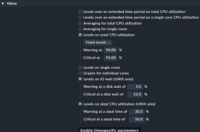The height and width of the screenshot is (132, 200).
Task: Uncheck Levels on IO wait option
Action: click(x=80, y=79)
